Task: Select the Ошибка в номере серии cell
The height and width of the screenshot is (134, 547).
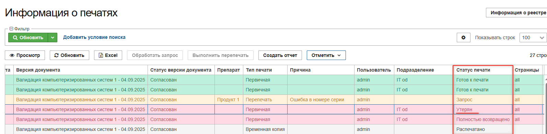Action: point(321,100)
